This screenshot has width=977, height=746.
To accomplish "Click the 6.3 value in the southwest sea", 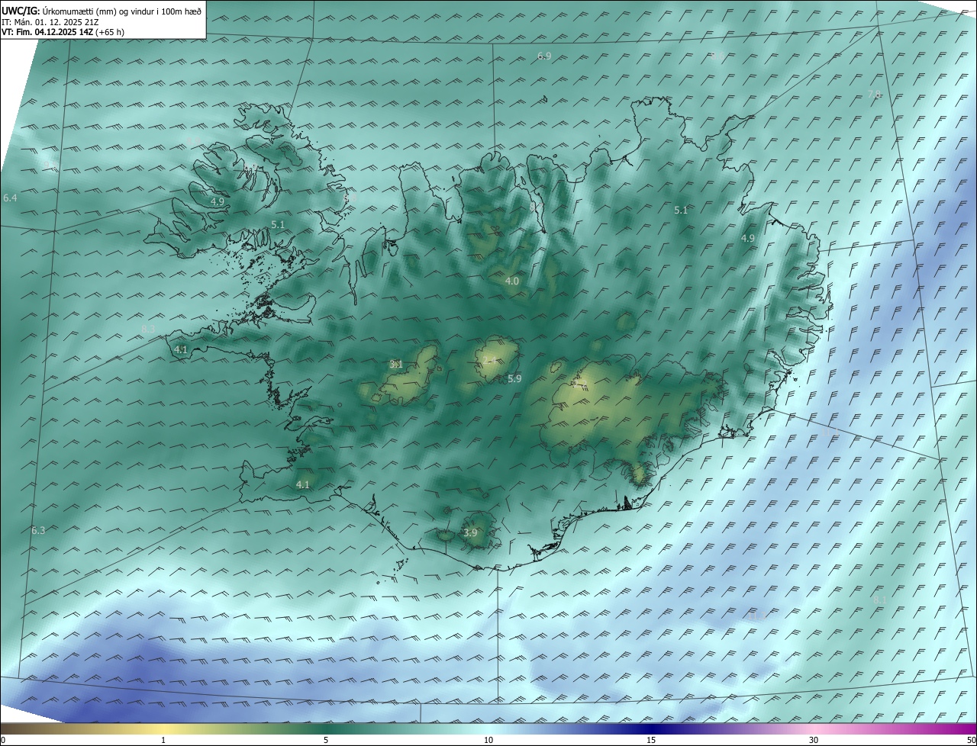I will (38, 531).
